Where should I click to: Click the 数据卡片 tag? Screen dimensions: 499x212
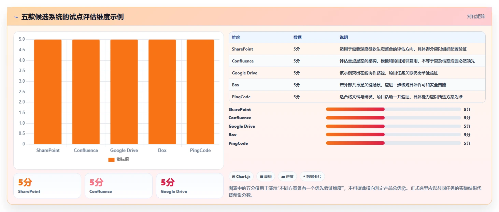pyautogui.click(x=312, y=176)
